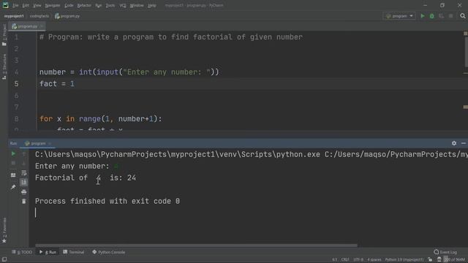Open the VCS menu
Screen dimensions: 468x263
pyautogui.click(x=123, y=5)
